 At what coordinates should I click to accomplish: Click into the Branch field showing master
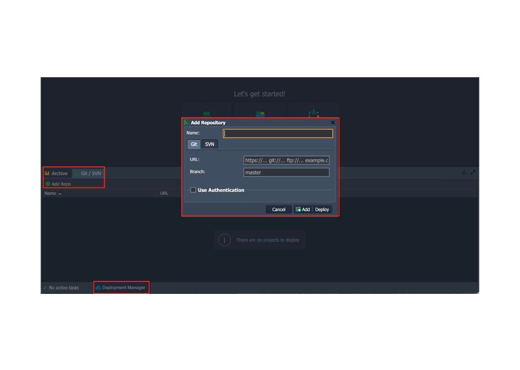[286, 173]
